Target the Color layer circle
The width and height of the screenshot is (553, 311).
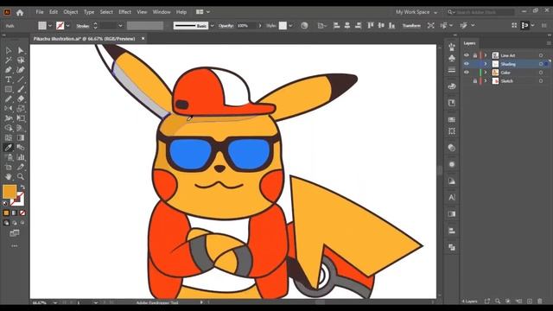click(x=541, y=73)
